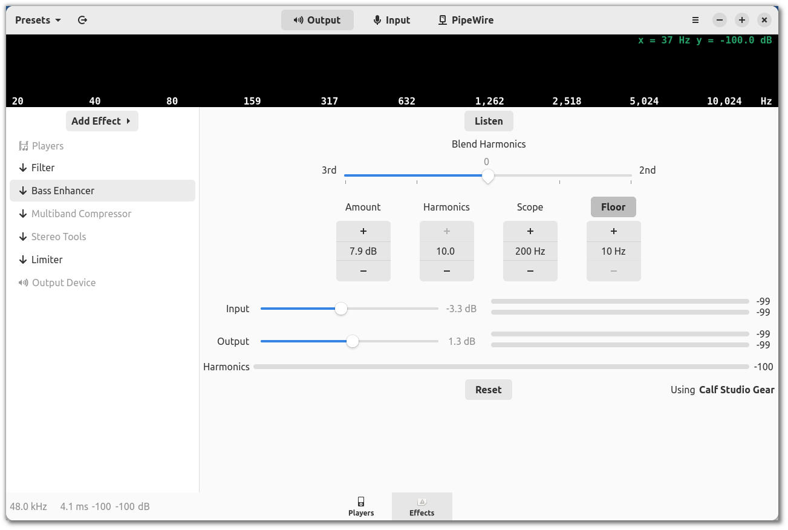This screenshot has height=530, width=788.
Task: Click the hamburger menu icon in header
Action: click(695, 20)
